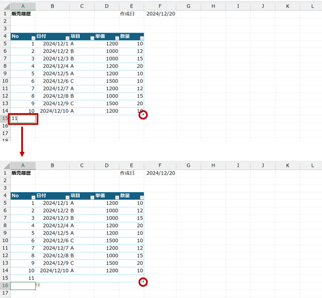322x298 pixels.
Task: Click the table resize handle in the lower sheet
Action: (x=143, y=281)
